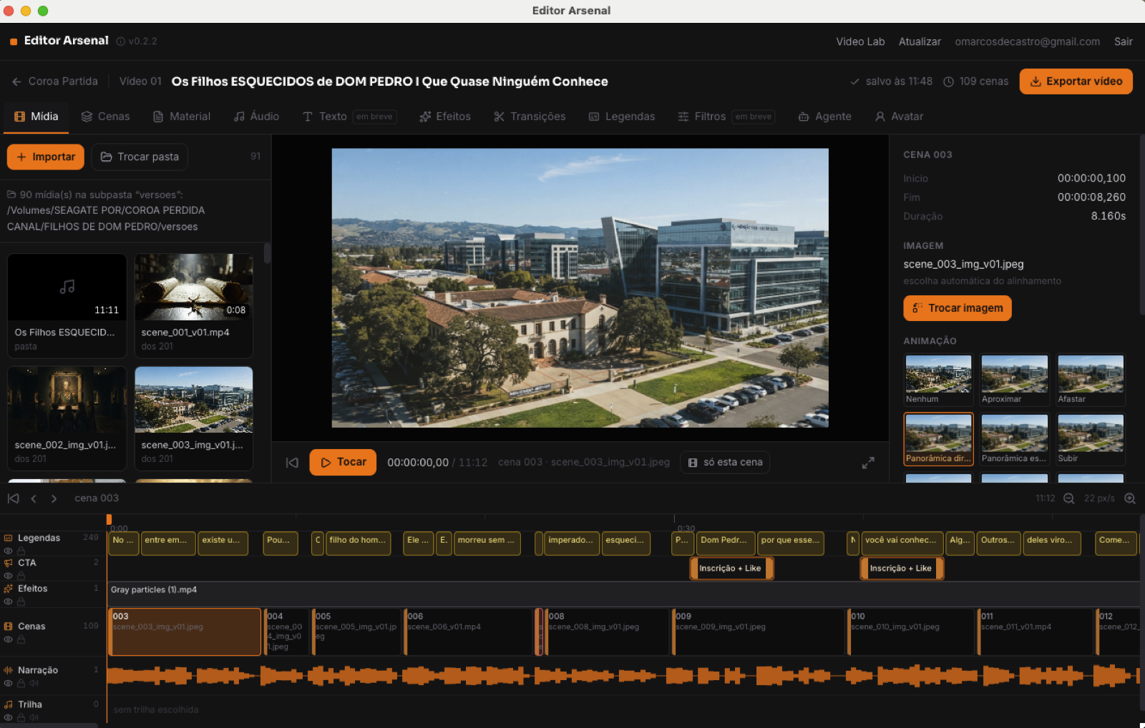Select scene_002_img_v01 media thumbnail
1145x728 pixels.
click(67, 418)
